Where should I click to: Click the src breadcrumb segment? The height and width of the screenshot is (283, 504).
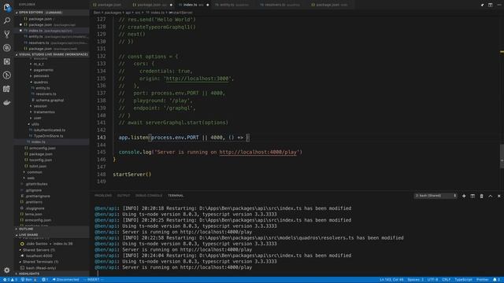(x=138, y=13)
